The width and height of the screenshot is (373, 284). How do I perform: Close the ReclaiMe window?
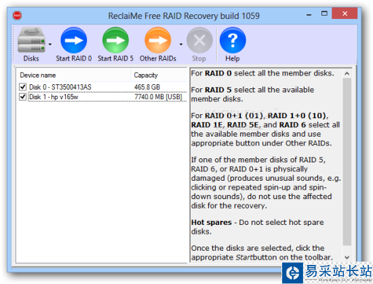tap(345, 14)
